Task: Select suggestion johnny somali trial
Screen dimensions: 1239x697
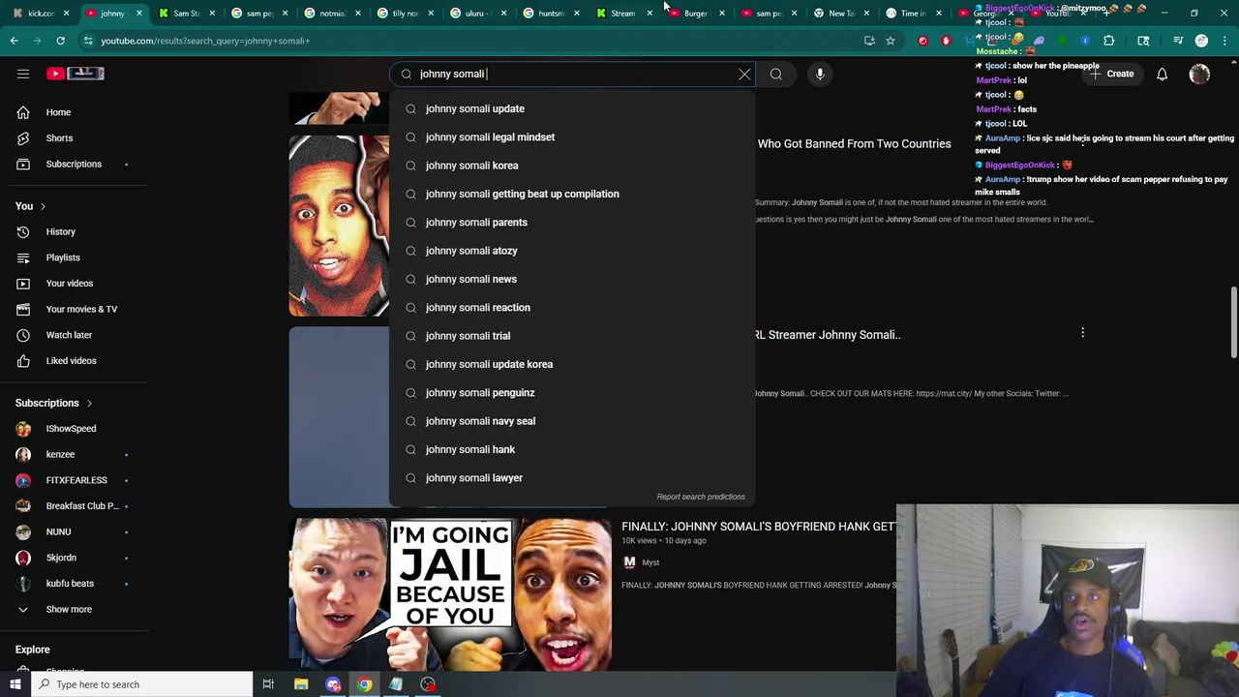Action: [x=571, y=336]
